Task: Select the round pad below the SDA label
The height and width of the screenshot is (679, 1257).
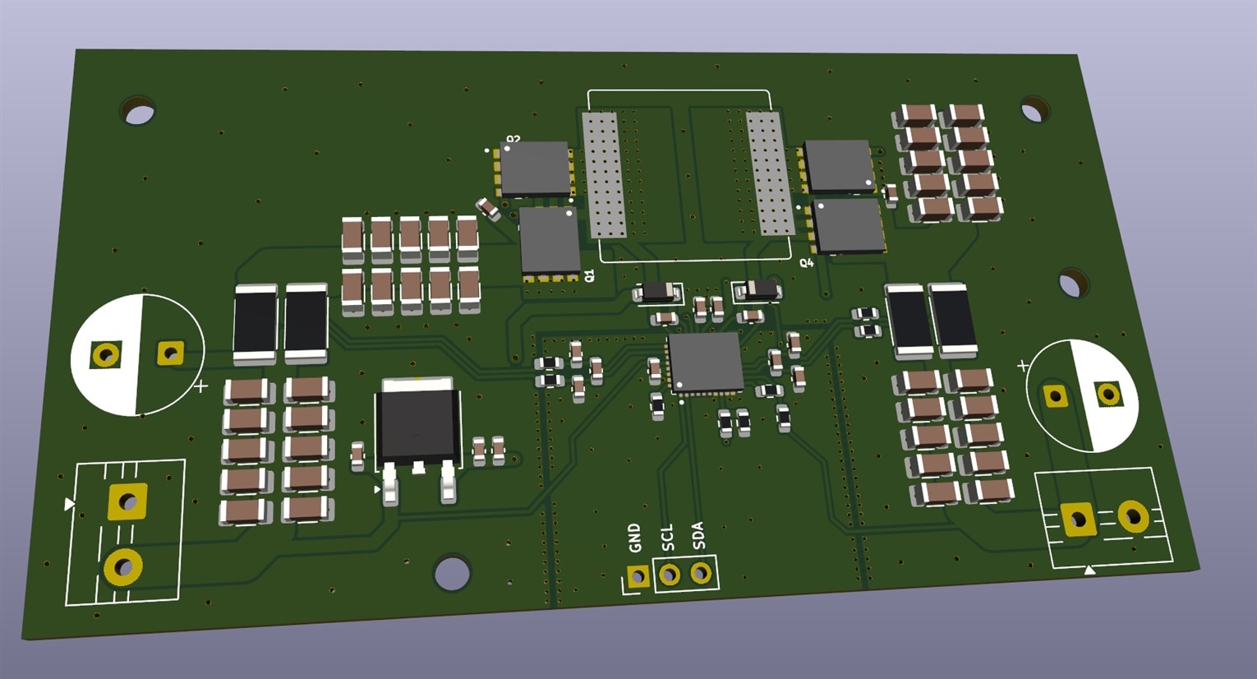Action: 701,572
